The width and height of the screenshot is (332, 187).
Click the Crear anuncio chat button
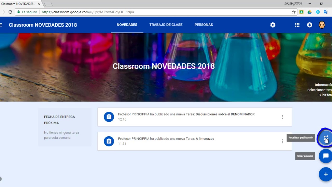[x=326, y=156]
